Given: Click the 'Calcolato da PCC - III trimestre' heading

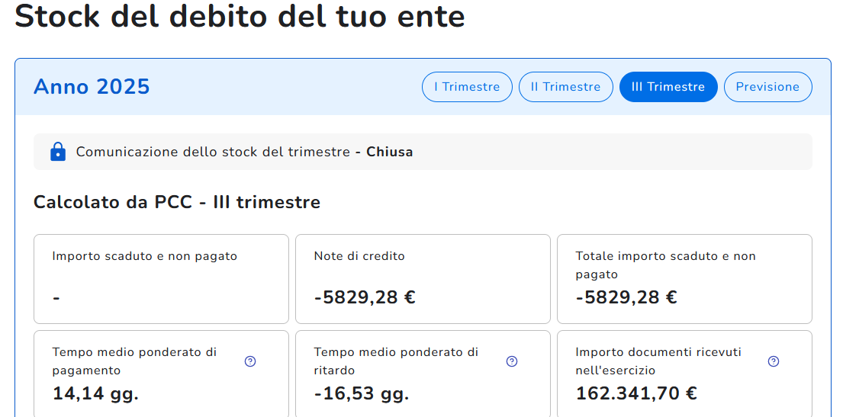Looking at the screenshot, I should tap(177, 202).
